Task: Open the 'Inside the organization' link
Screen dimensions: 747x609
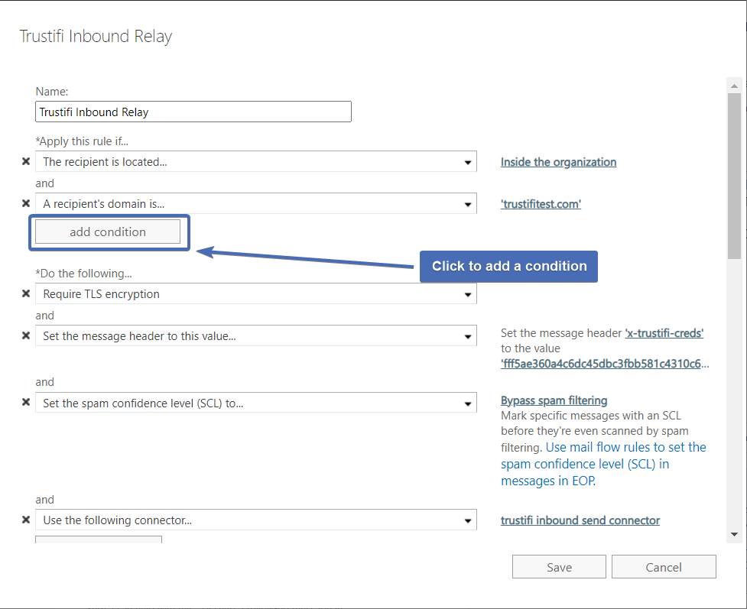Action: [x=558, y=162]
